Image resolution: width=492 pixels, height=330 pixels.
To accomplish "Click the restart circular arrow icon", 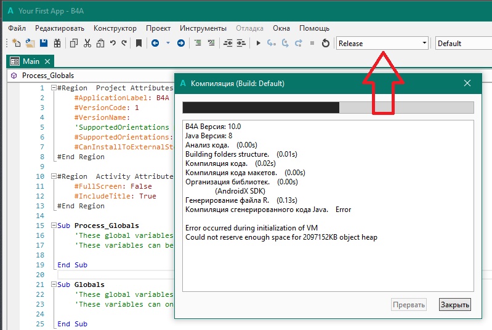I will point(326,43).
